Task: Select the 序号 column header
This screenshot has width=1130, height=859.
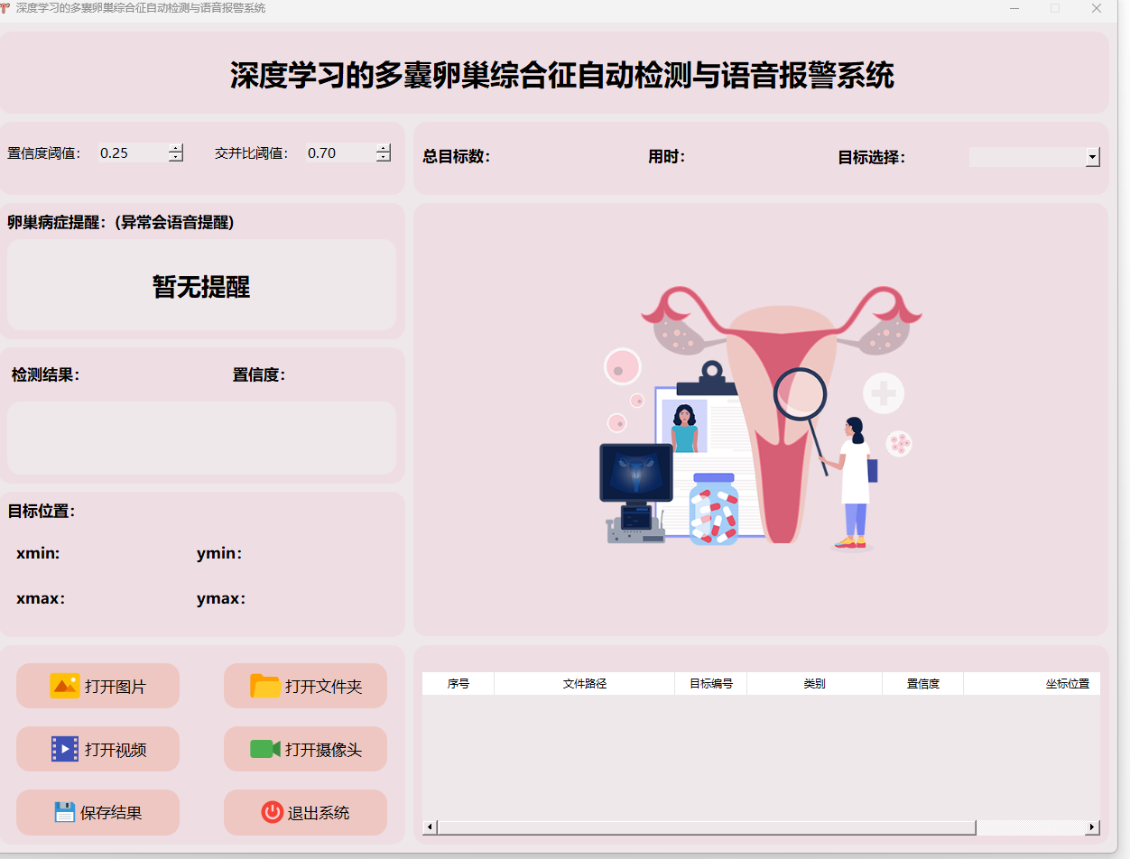Action: pos(458,684)
